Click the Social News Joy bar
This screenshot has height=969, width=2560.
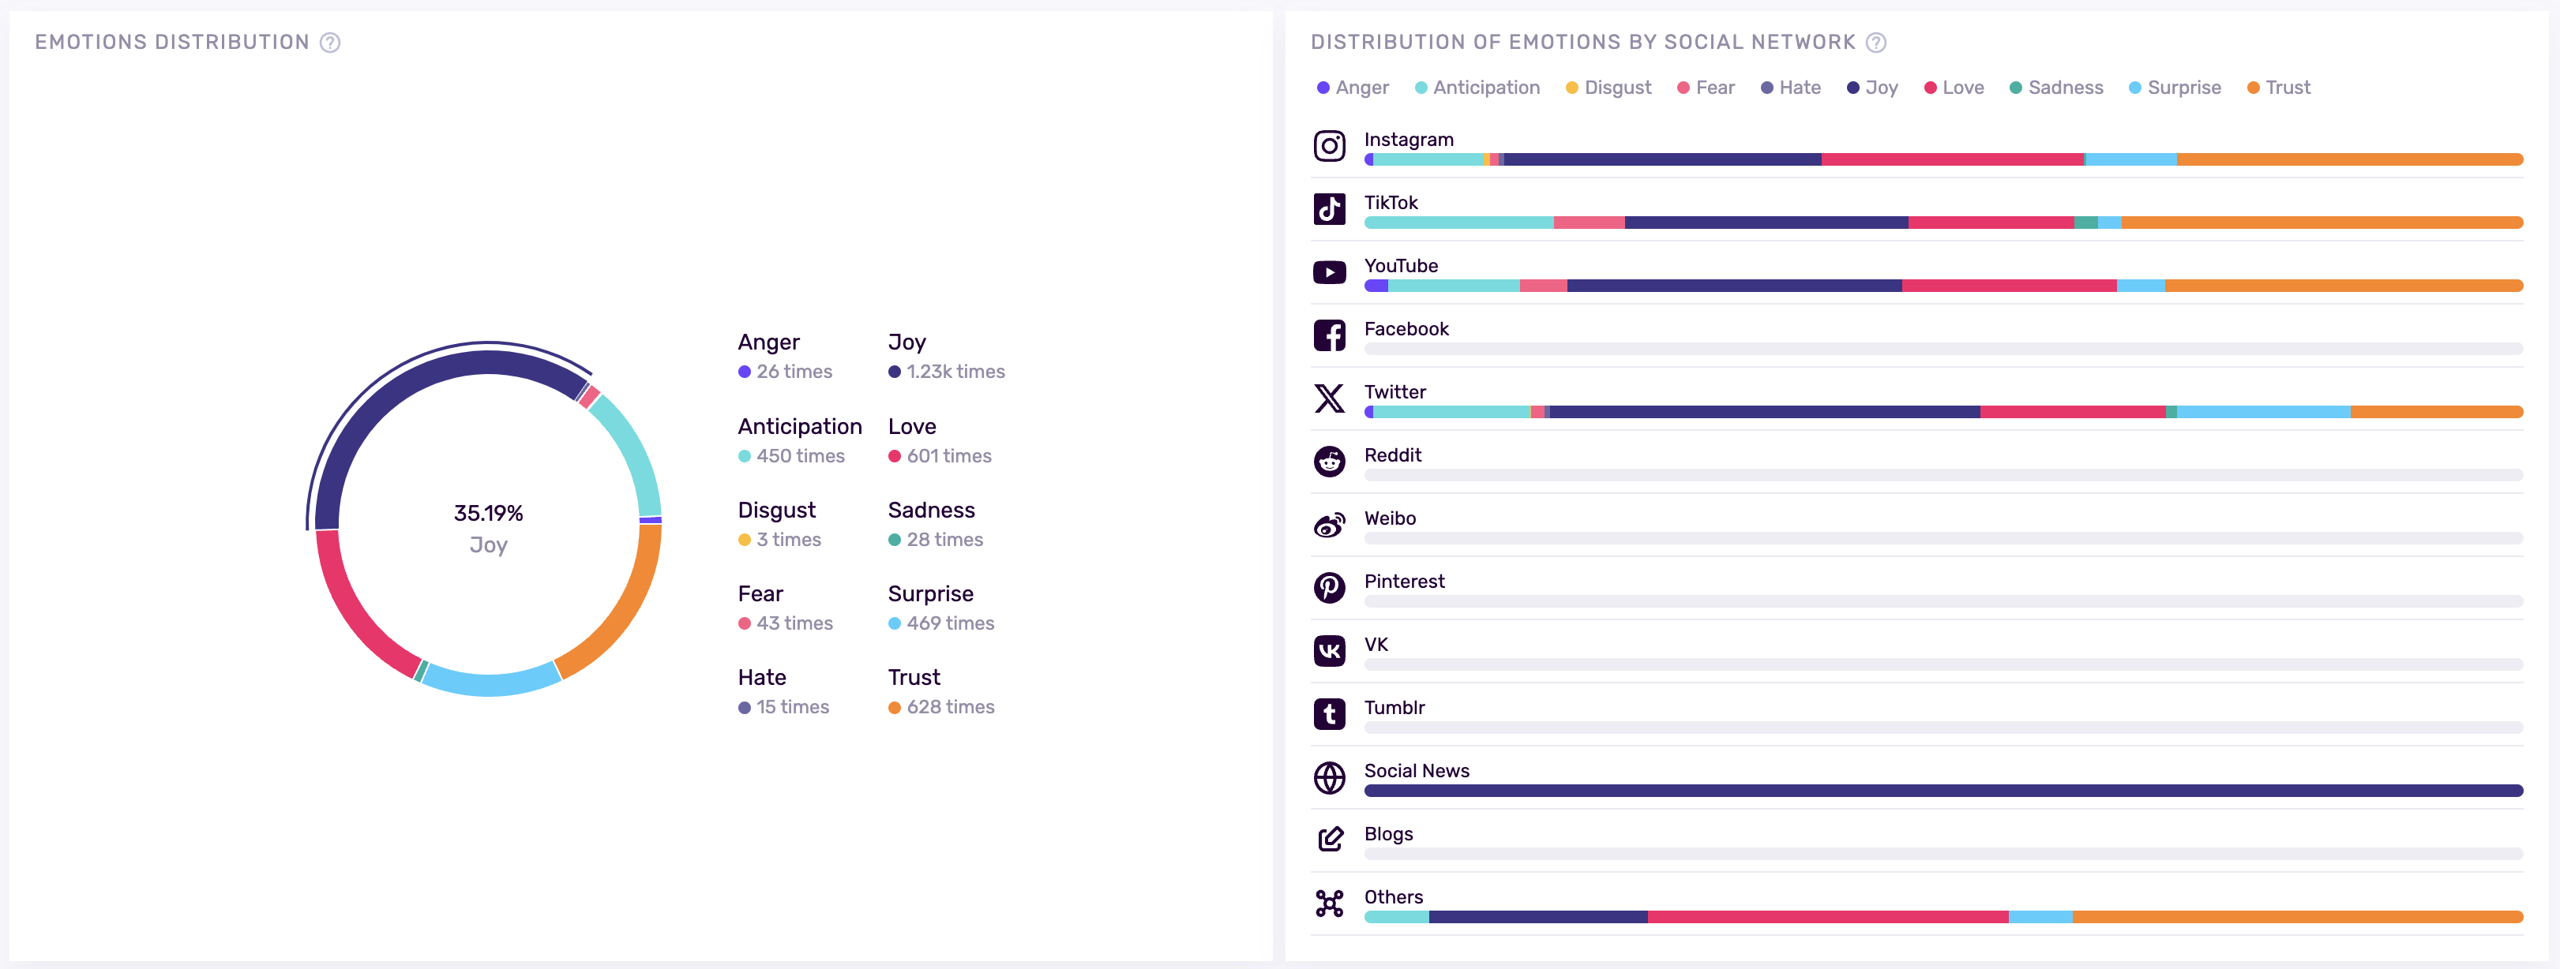pos(1943,791)
